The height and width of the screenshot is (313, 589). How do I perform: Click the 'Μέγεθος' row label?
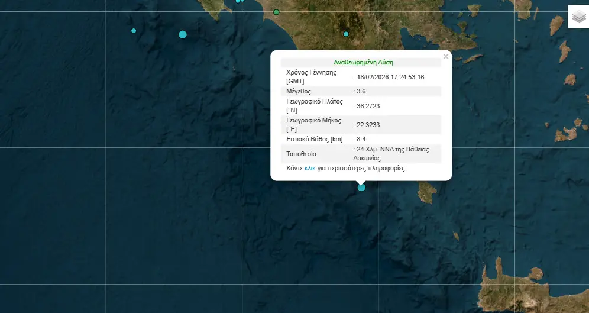point(299,91)
